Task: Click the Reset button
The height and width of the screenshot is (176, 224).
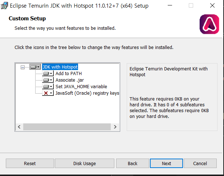Action: 30,163
